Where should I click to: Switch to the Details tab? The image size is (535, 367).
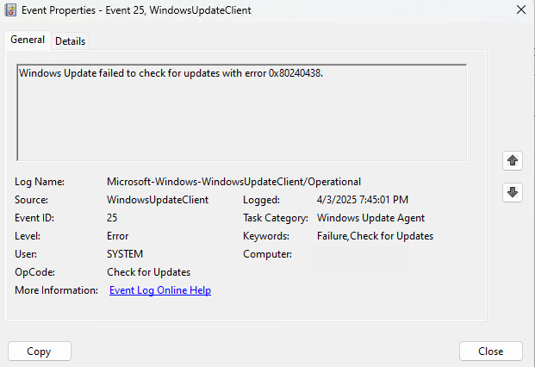click(x=71, y=41)
